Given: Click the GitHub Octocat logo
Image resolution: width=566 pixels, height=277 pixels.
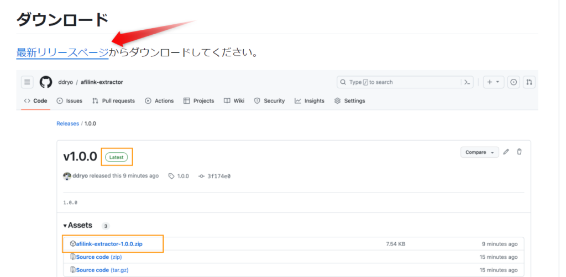Looking at the screenshot, I should pos(46,82).
